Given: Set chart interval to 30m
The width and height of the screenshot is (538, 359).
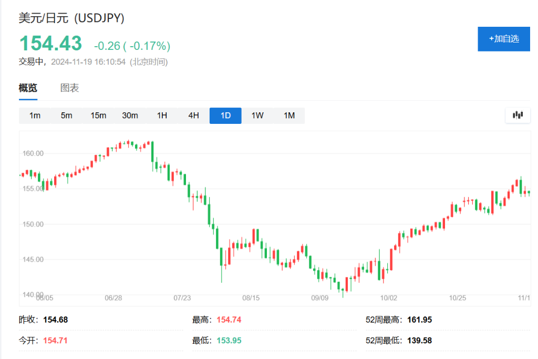Looking at the screenshot, I should tap(130, 115).
